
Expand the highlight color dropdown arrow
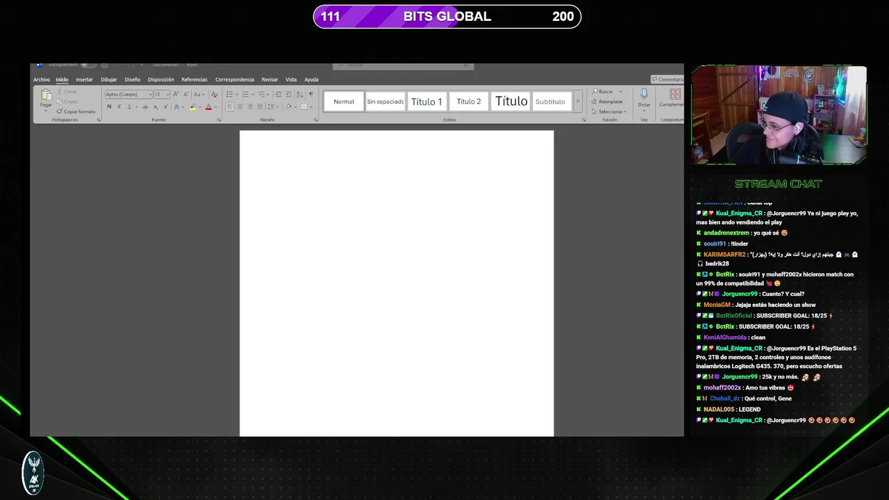(x=200, y=107)
